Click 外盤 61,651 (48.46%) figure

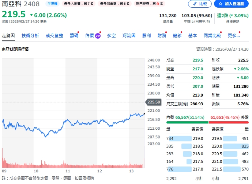point(225,117)
